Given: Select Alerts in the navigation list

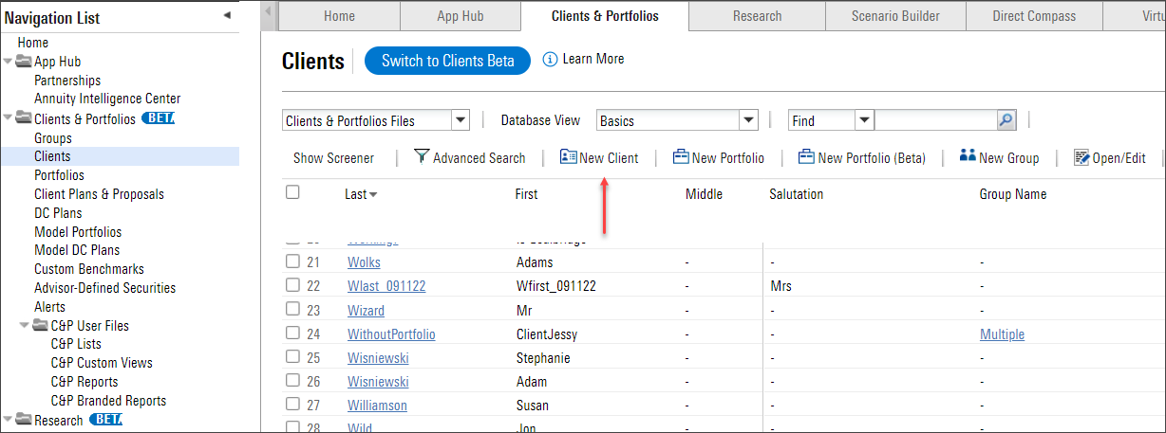Looking at the screenshot, I should pyautogui.click(x=49, y=307).
